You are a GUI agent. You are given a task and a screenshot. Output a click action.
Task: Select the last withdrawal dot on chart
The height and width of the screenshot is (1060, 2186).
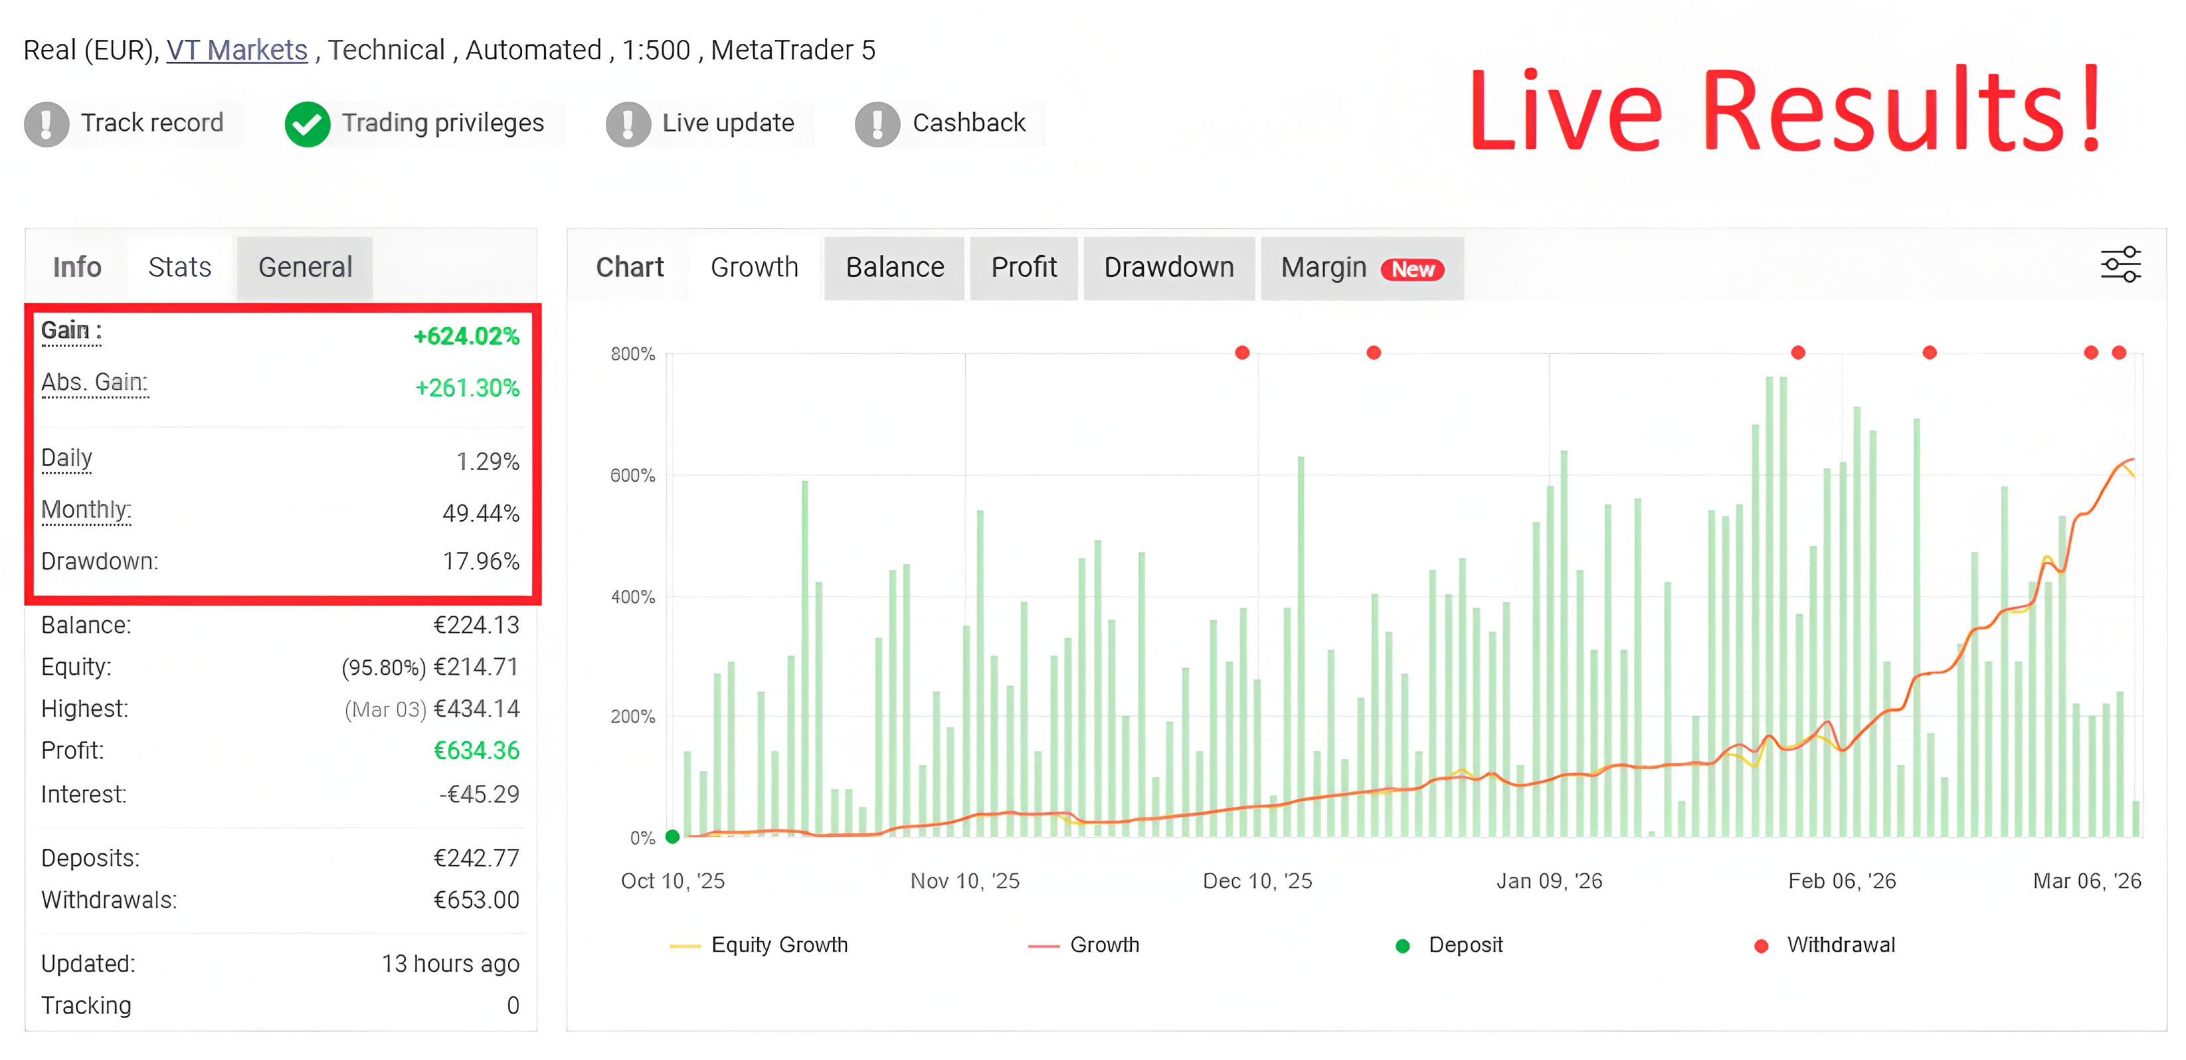[x=2119, y=352]
